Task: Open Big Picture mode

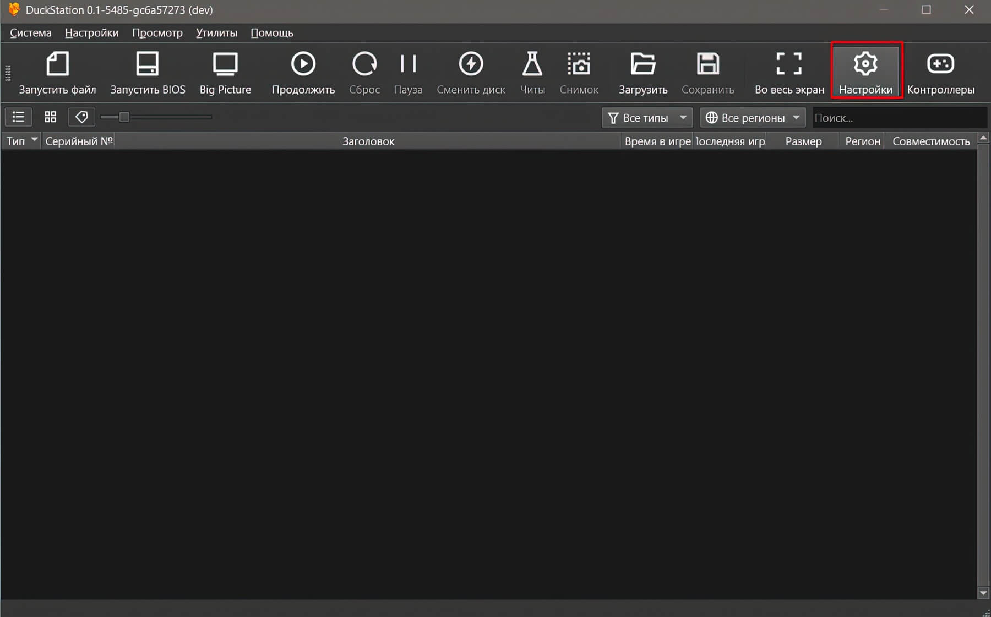Action: (x=225, y=73)
